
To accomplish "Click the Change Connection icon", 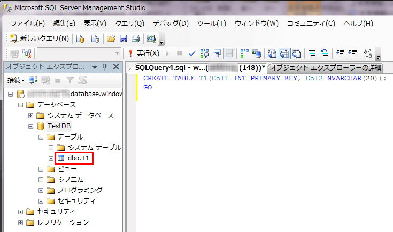I will (27, 53).
